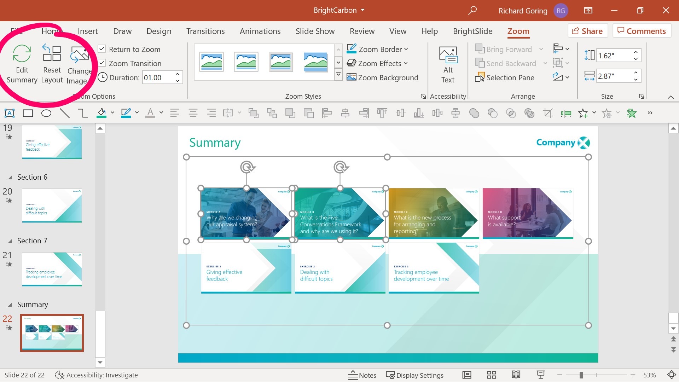The image size is (679, 382).
Task: Expand the Size panel dialog launcher
Action: click(643, 97)
